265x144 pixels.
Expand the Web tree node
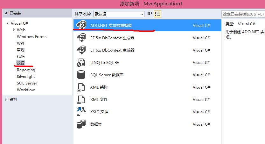coord(14,30)
